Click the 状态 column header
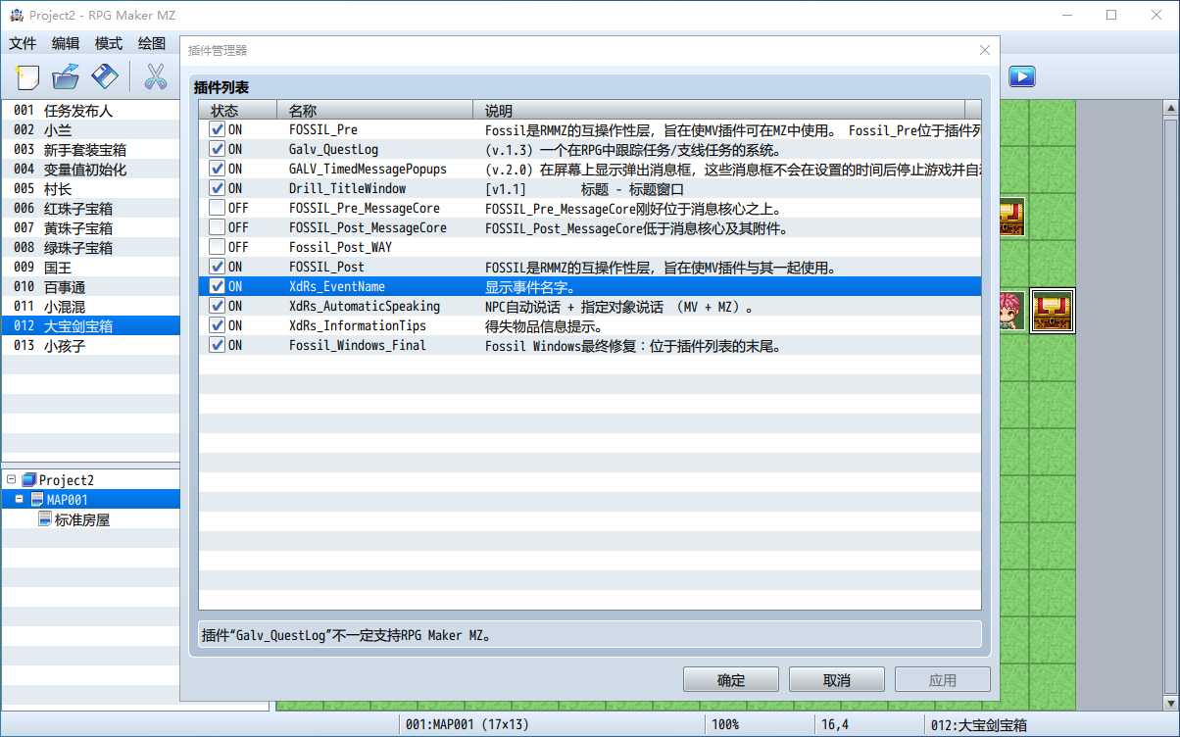 238,110
